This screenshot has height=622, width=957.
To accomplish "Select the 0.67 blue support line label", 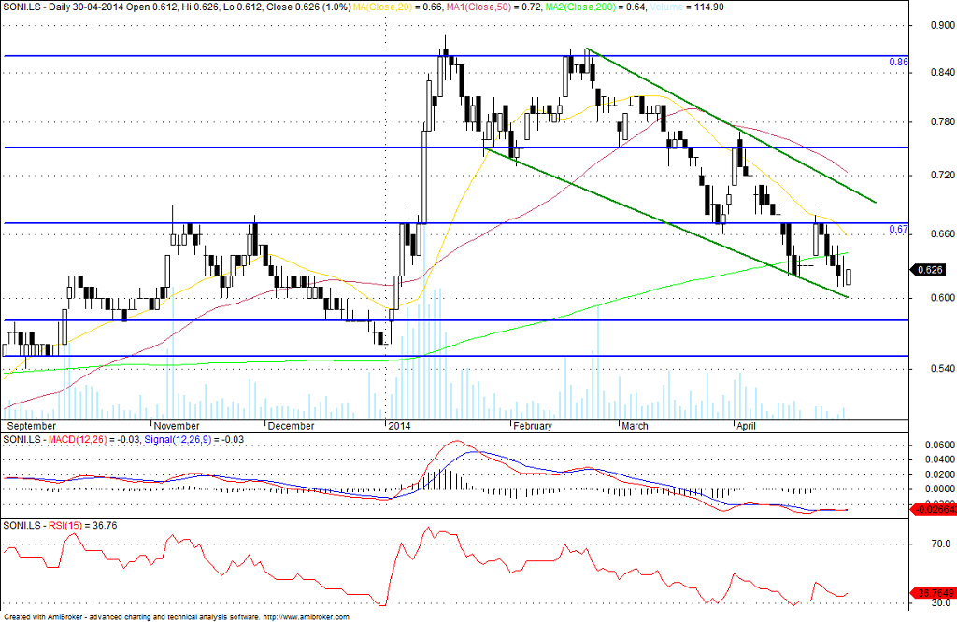I will 898,230.
